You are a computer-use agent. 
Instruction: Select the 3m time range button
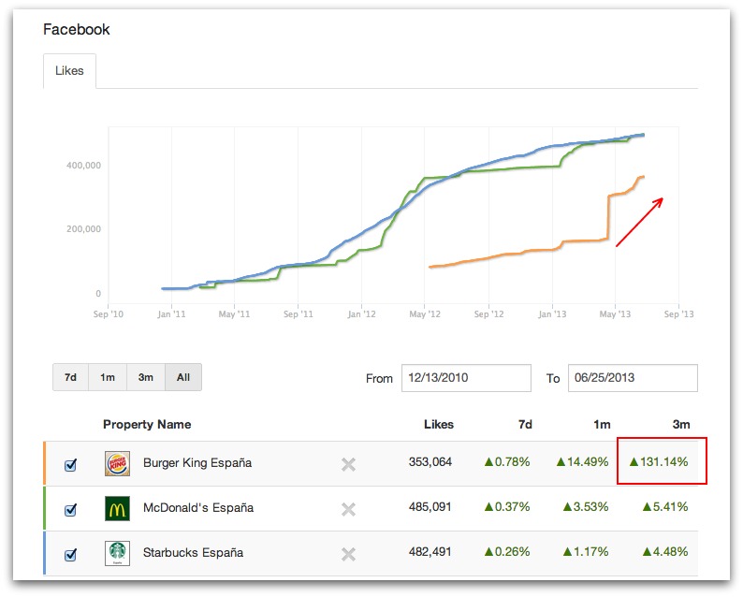145,377
